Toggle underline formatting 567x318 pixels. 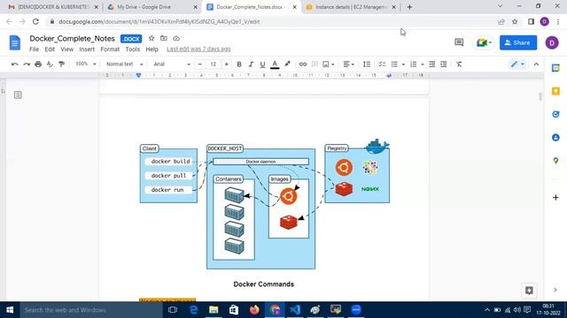point(262,64)
